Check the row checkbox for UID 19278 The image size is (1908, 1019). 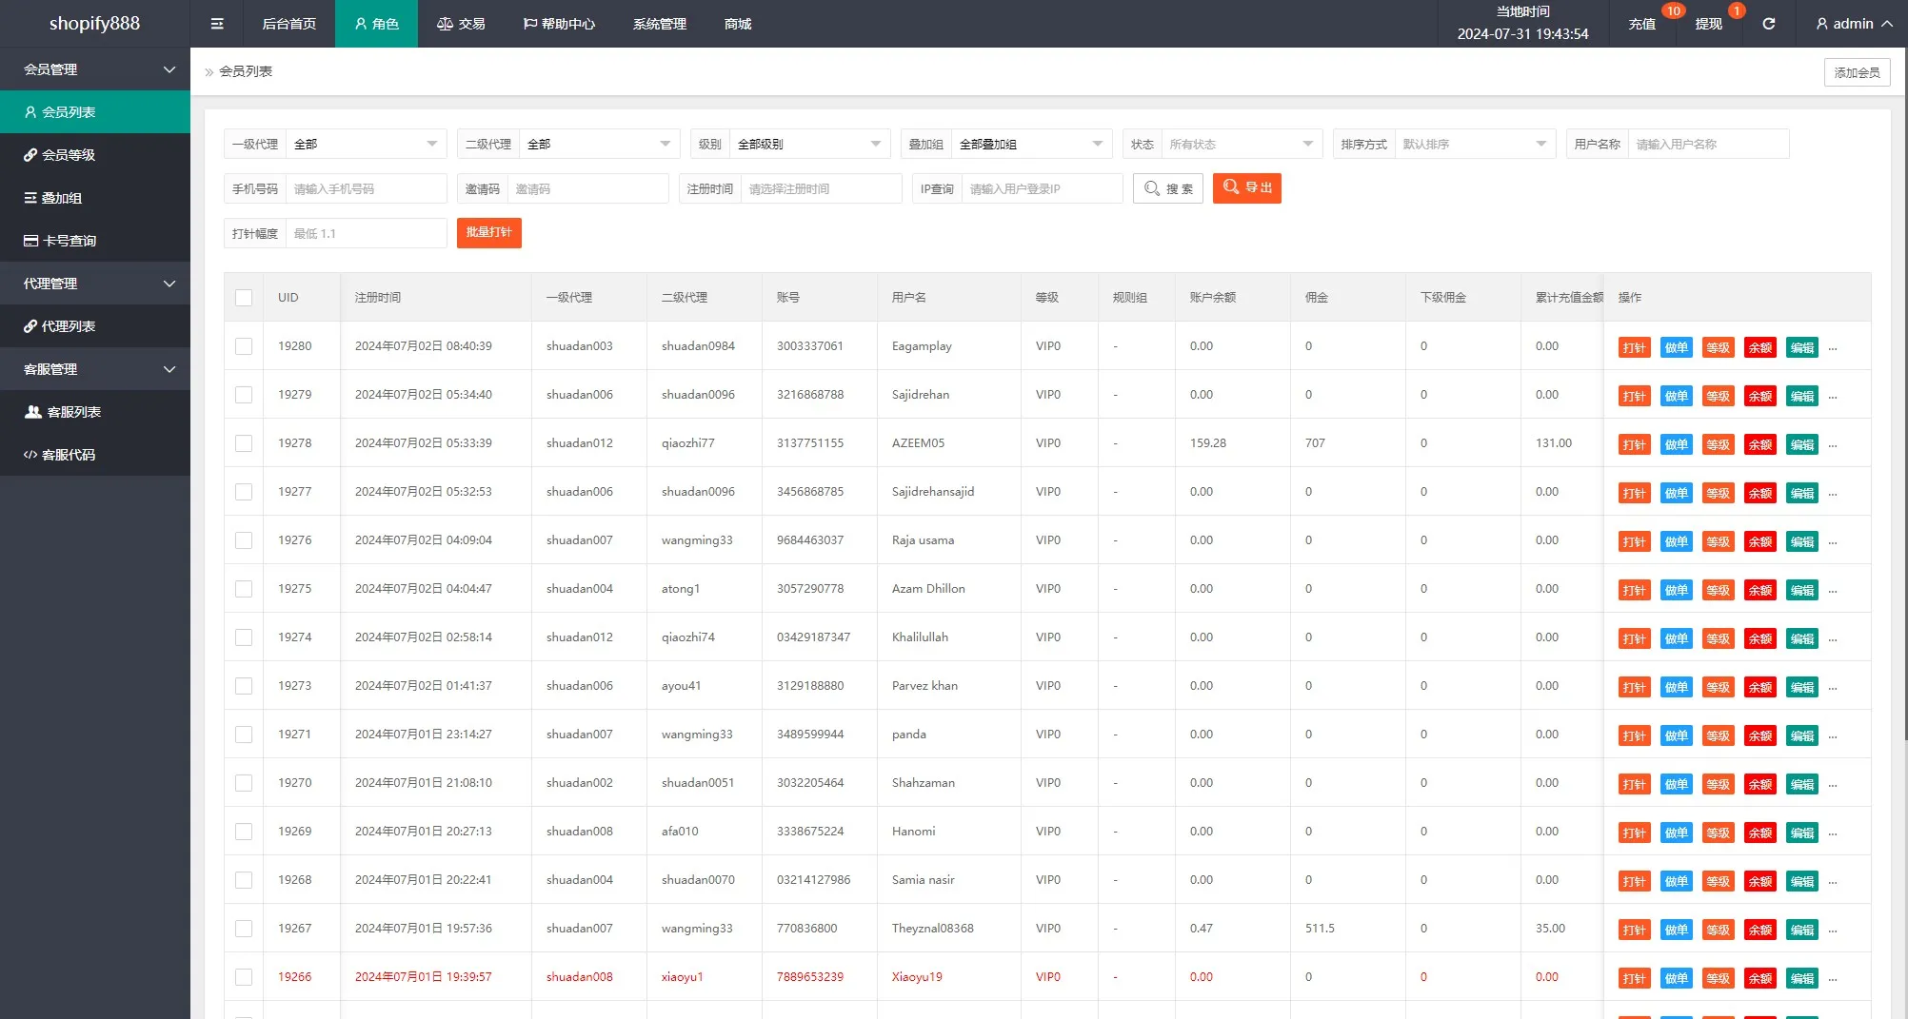tap(244, 443)
